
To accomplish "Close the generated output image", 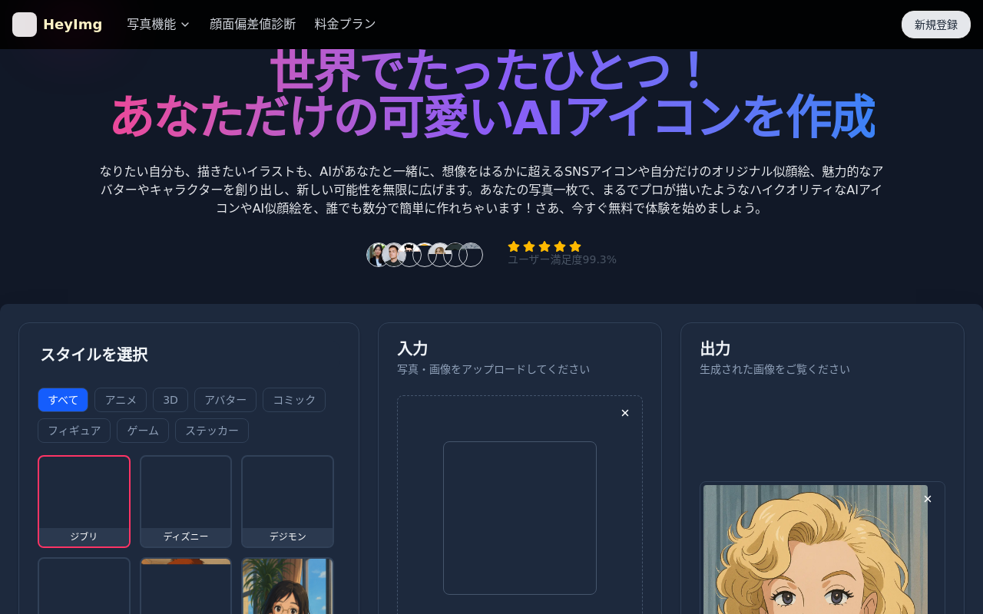I will [928, 500].
